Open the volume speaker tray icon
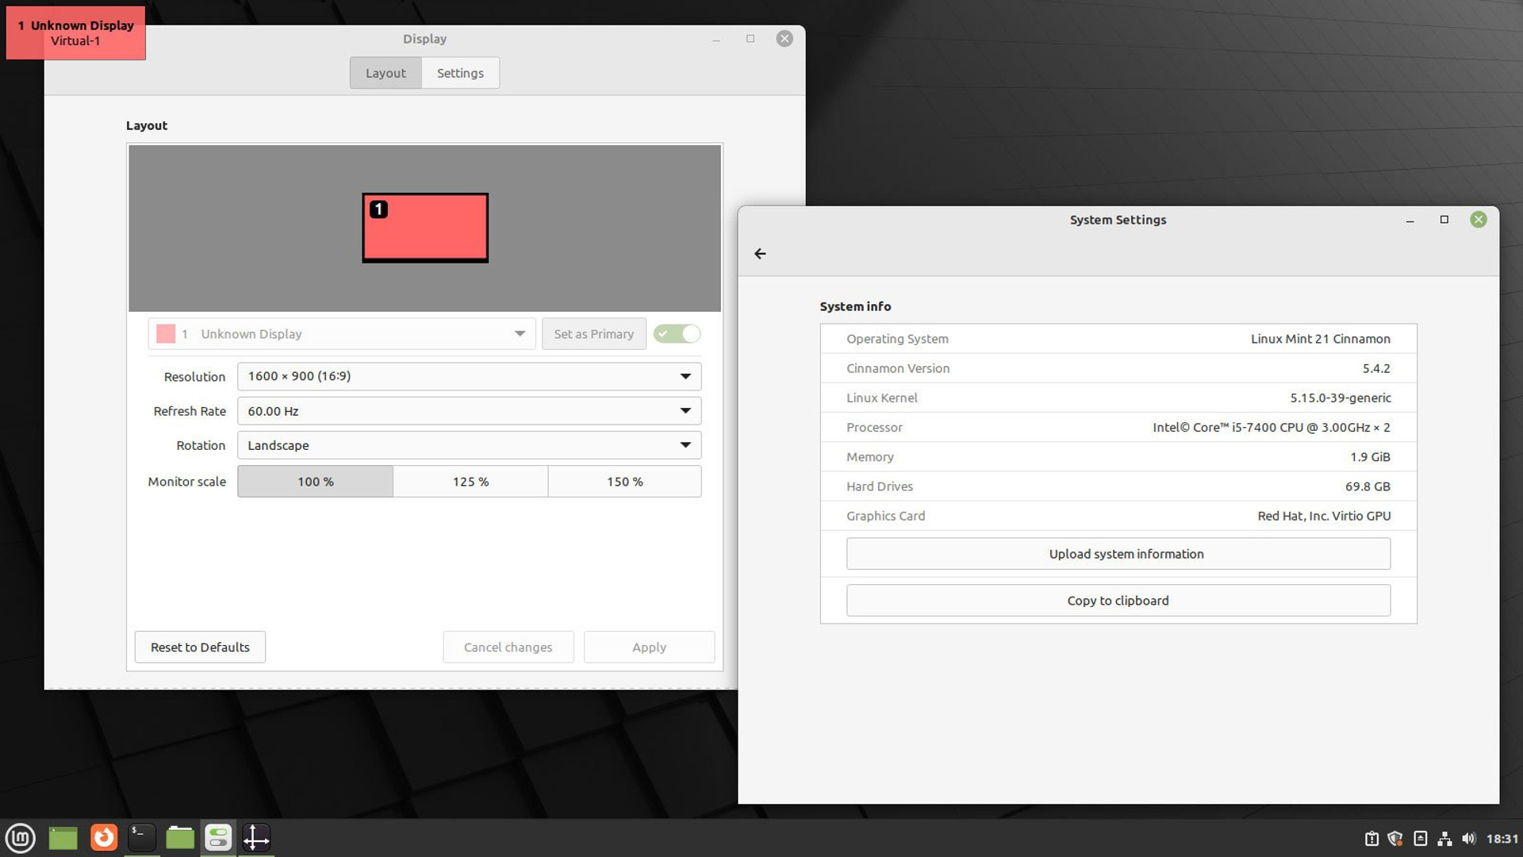Viewport: 1523px width, 857px height. pyautogui.click(x=1468, y=839)
